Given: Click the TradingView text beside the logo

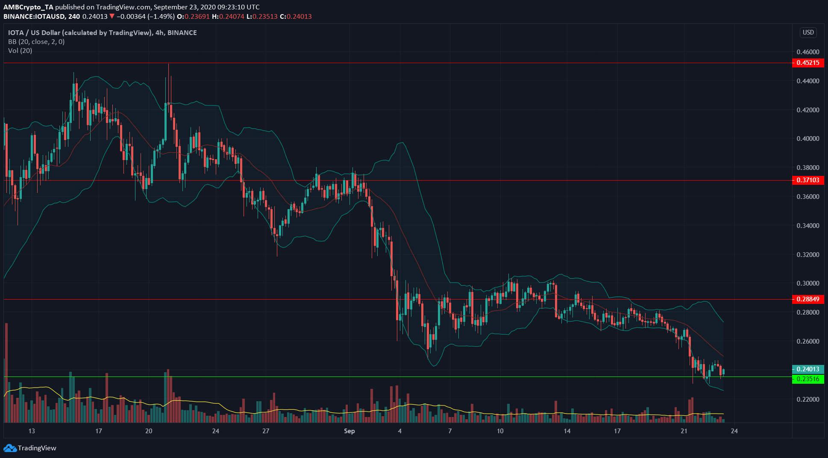Looking at the screenshot, I should coord(37,448).
